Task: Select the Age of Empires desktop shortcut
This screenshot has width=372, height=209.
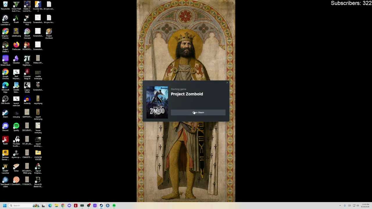Action: 38,169
